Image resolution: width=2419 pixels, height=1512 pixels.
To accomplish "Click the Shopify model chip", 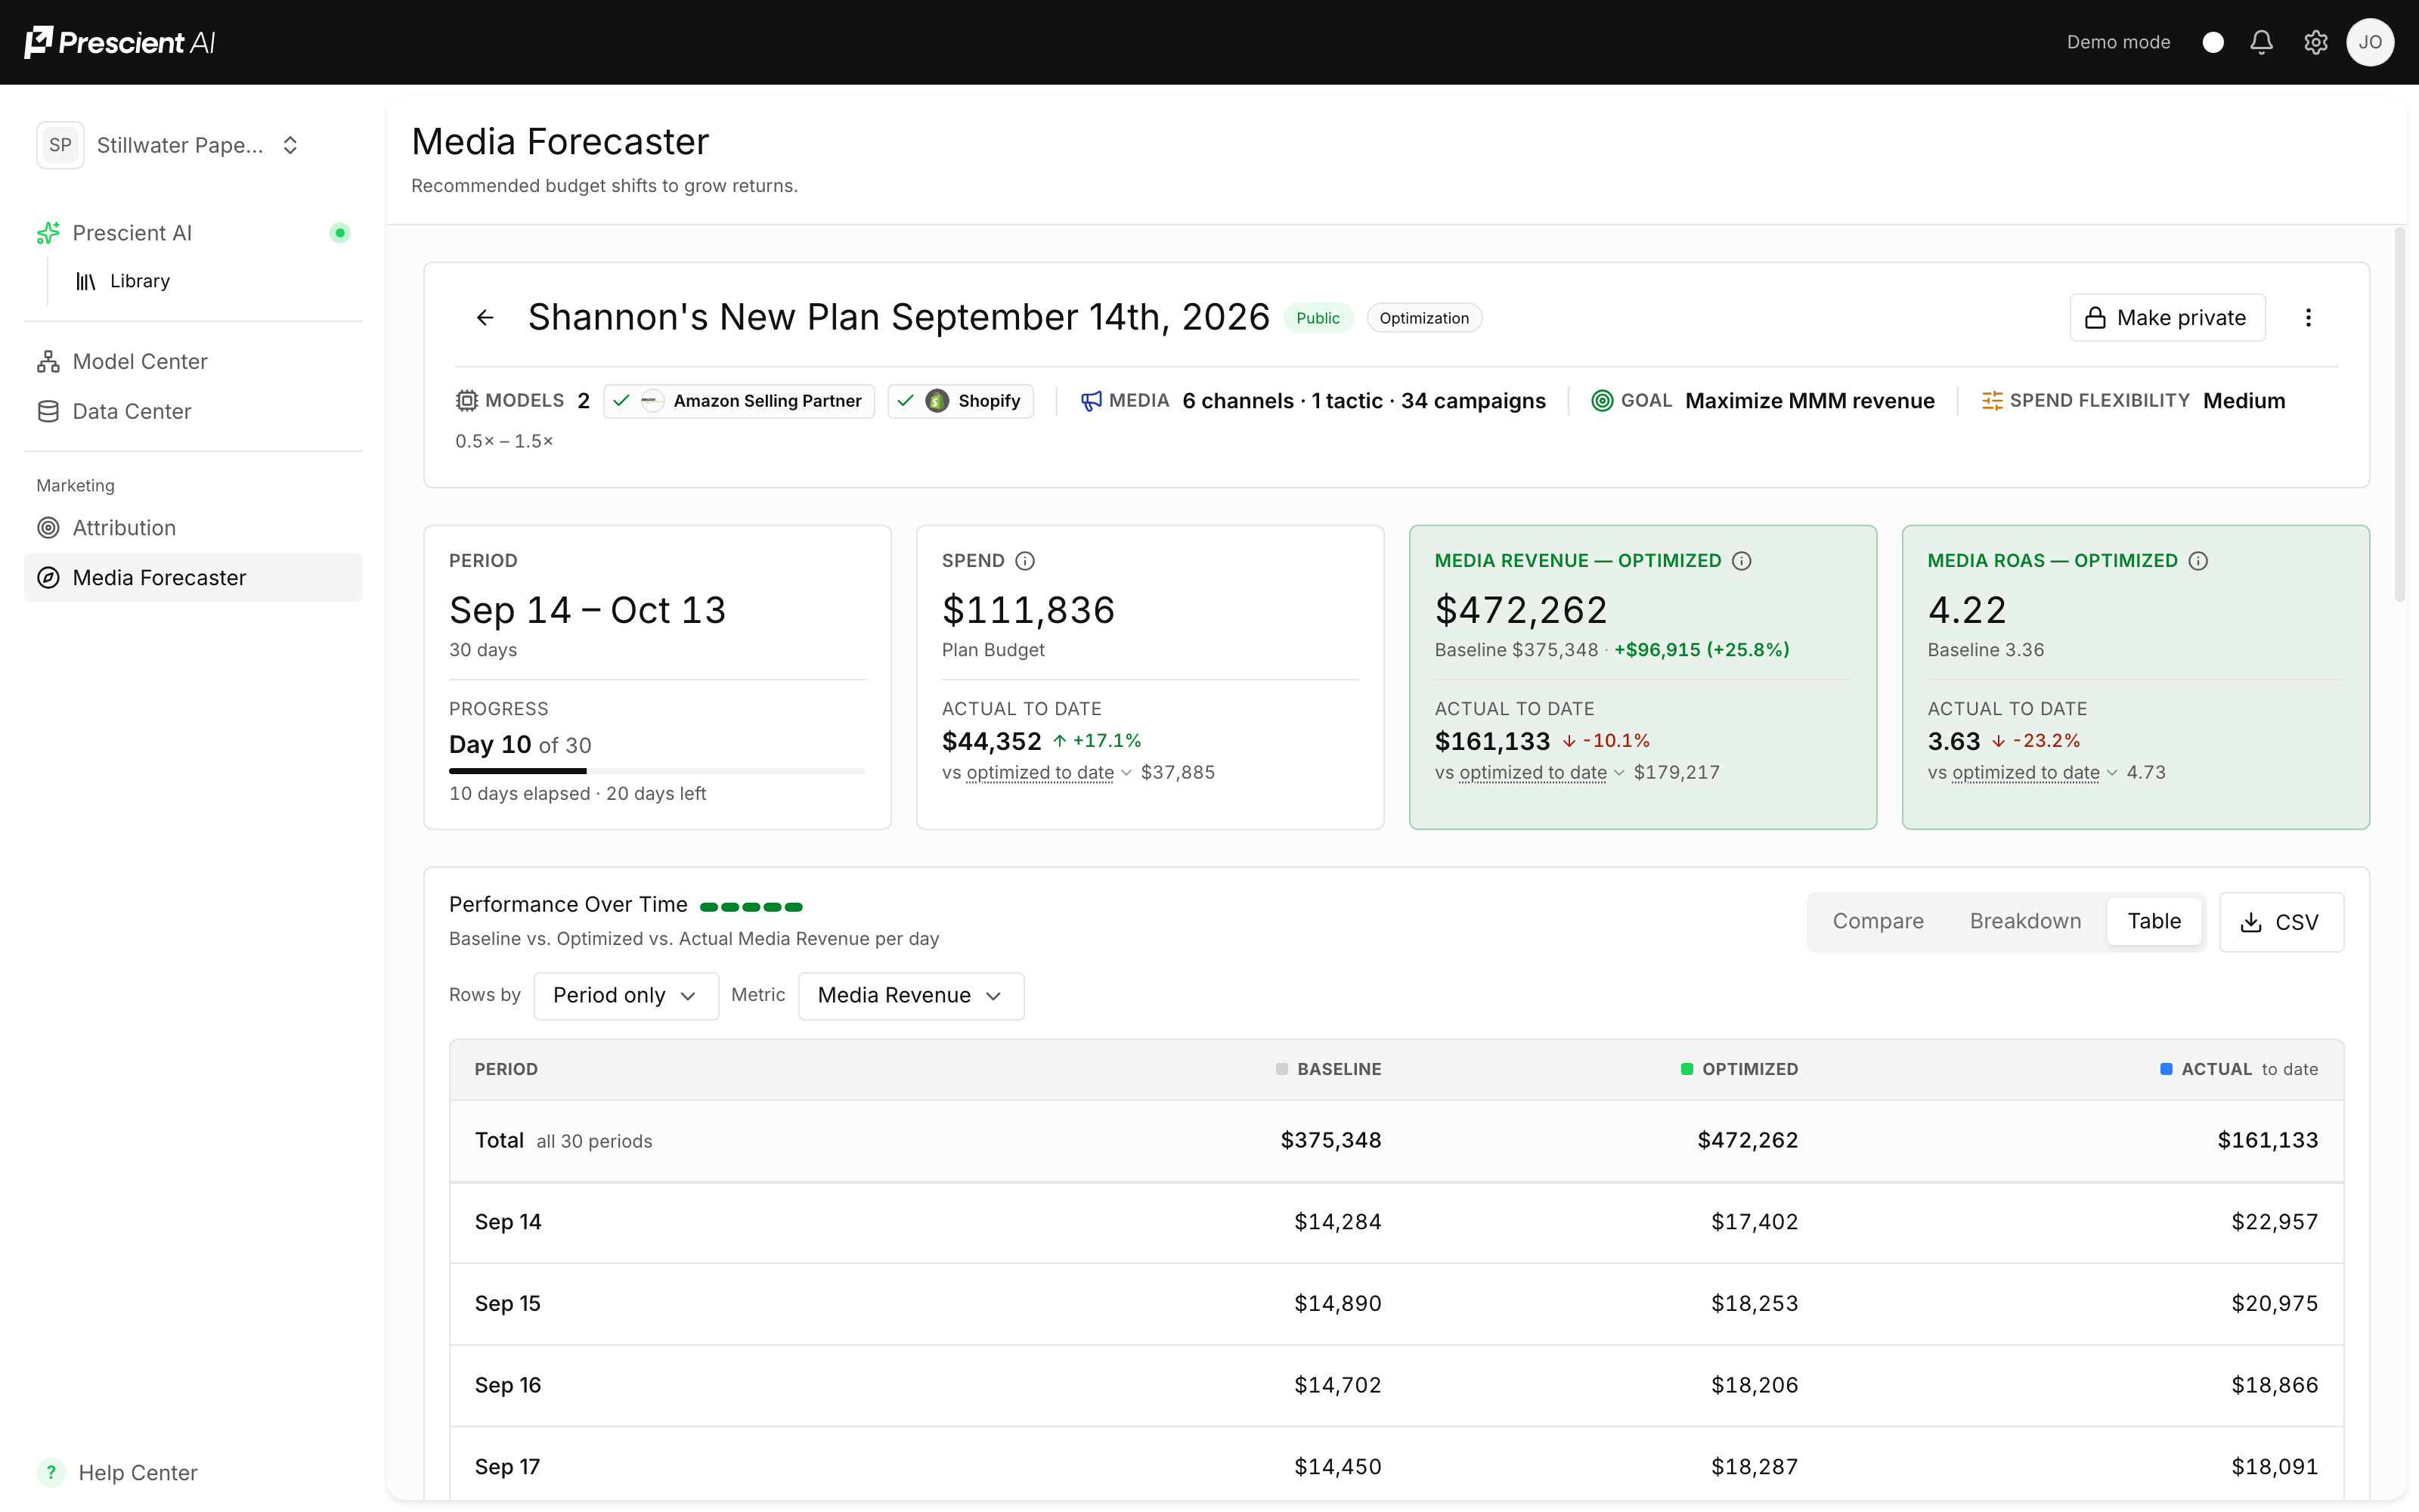I will (959, 401).
